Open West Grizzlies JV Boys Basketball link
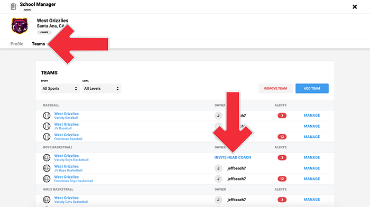 tap(68, 168)
